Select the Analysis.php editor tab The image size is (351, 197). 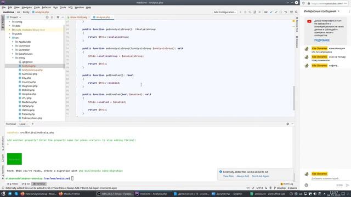coord(103,17)
